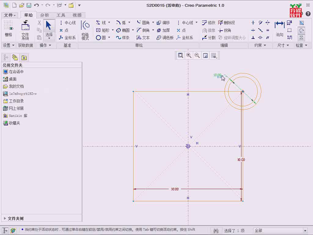Image resolution: width=313 pixels, height=235 pixels.
Task: Expand the 线 line type dropdown arrow
Action: [x=109, y=22]
